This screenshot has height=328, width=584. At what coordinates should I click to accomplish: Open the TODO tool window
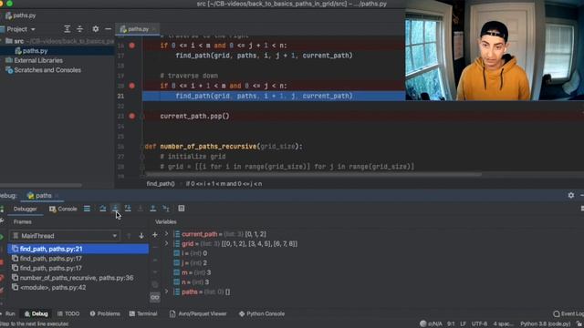pyautogui.click(x=68, y=313)
